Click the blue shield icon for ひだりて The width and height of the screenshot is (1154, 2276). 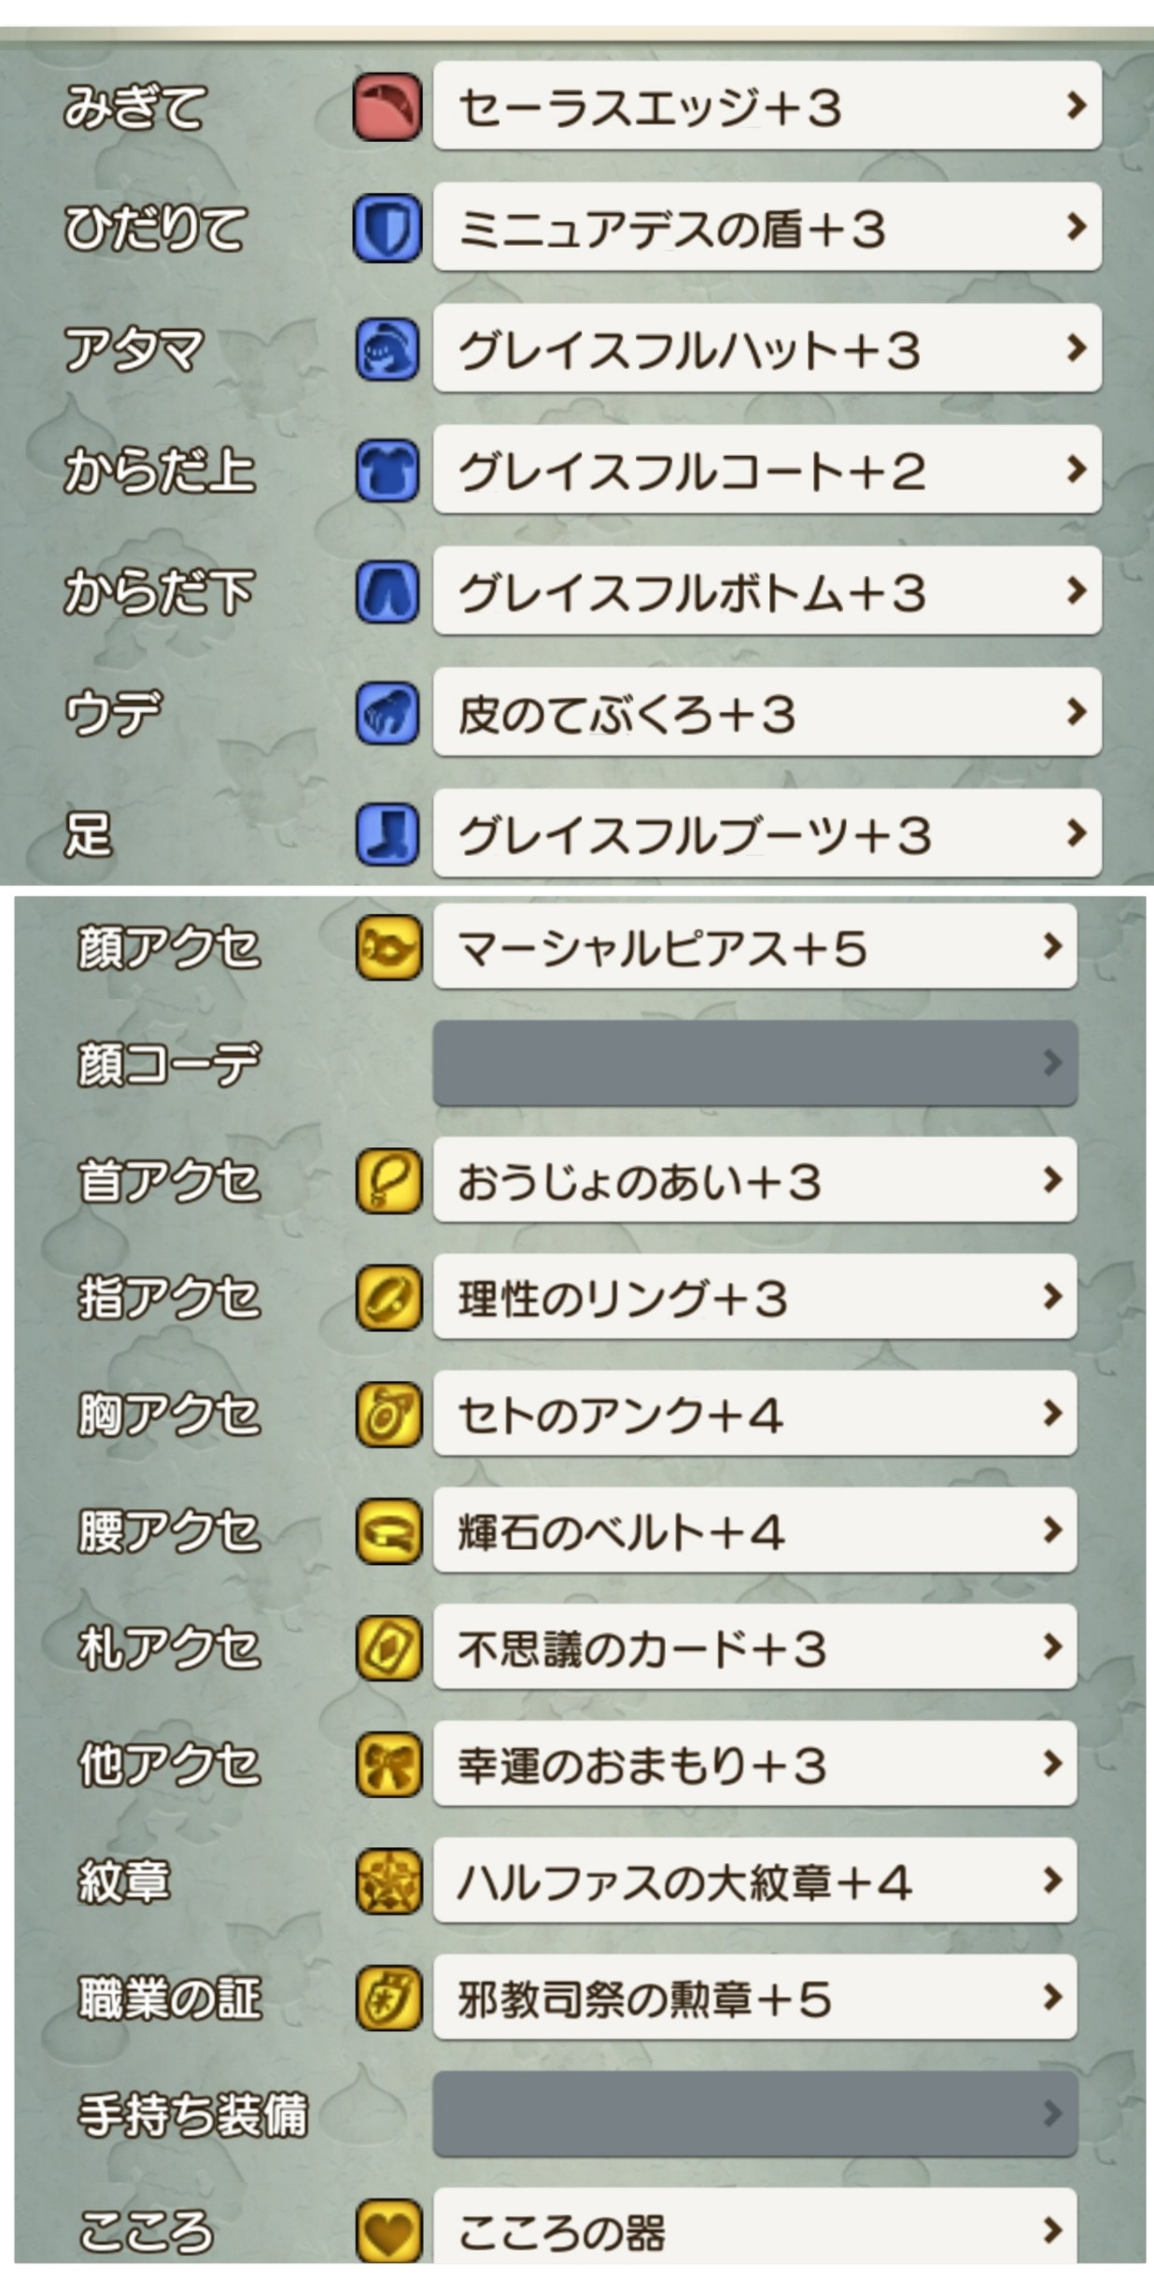click(x=387, y=228)
